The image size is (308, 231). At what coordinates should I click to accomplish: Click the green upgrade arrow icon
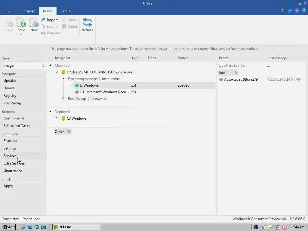(282, 11)
